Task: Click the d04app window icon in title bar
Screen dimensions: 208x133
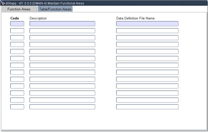Action: pyautogui.click(x=3, y=3)
